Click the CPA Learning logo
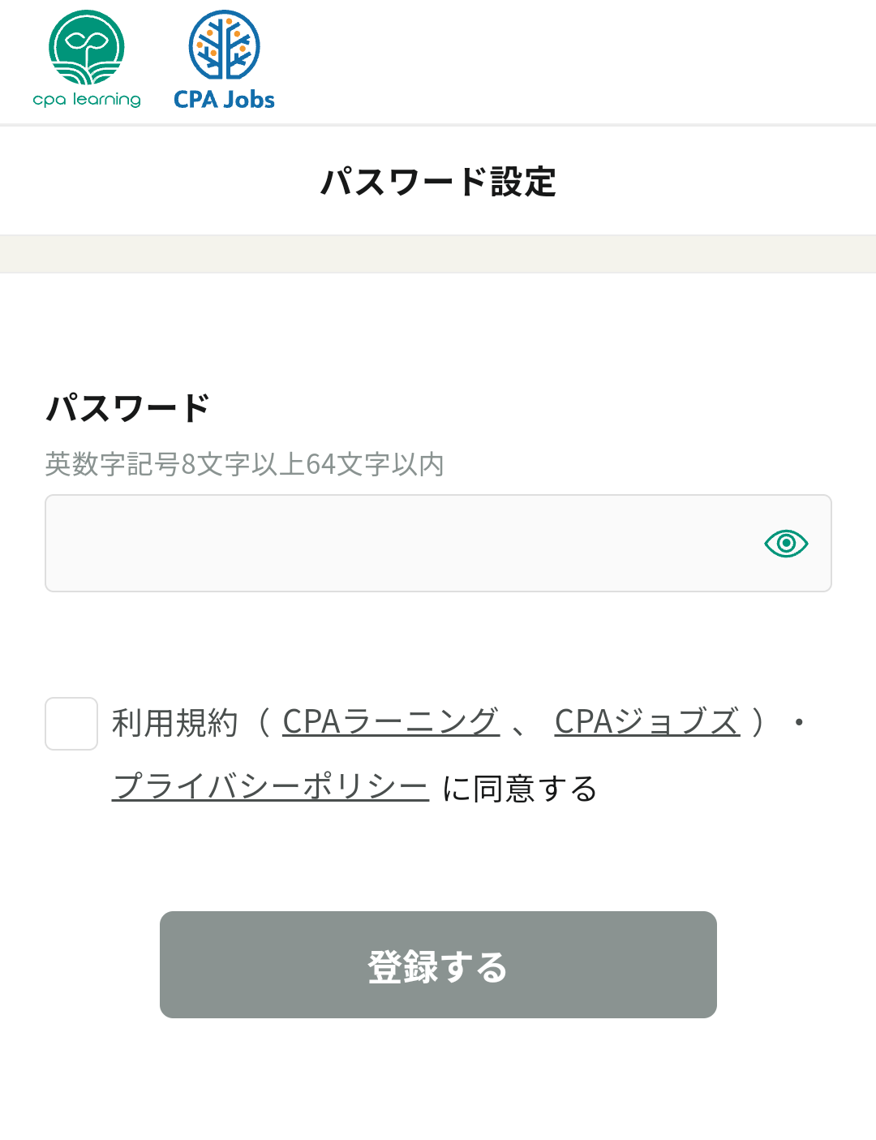 [x=87, y=58]
